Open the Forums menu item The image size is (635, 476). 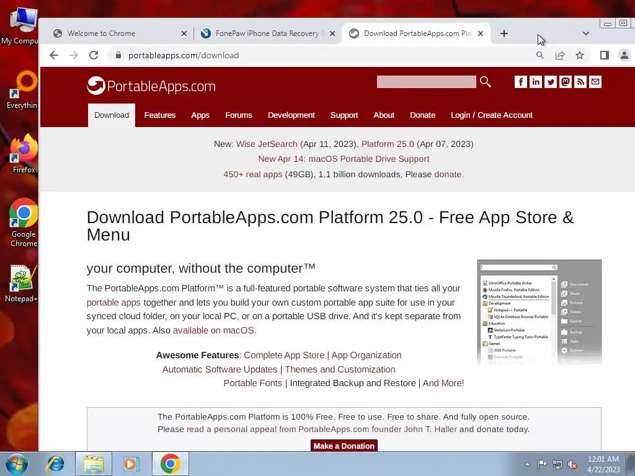[239, 115]
